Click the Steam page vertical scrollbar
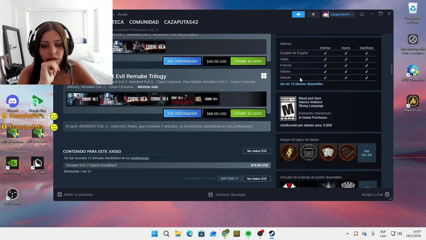This screenshot has width=426, height=240. click(x=391, y=70)
